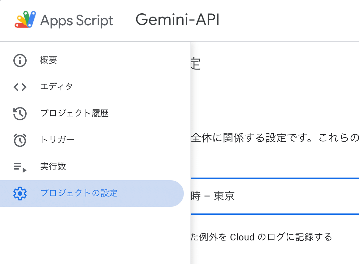Viewport: 359px width, 264px height.
Task: Switch to エディタ in the sidebar
Action: pos(92,87)
